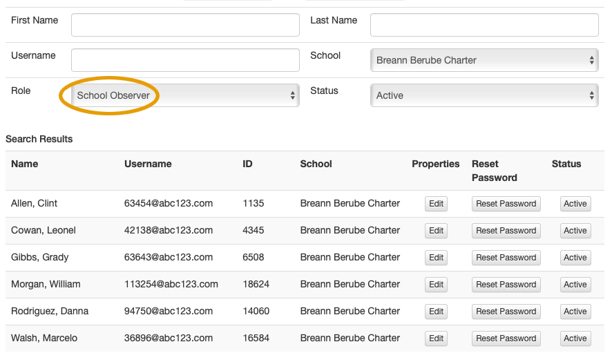Viewport: 612px width, 362px height.
Task: Open the Role dropdown set to School Observer
Action: pos(185,95)
